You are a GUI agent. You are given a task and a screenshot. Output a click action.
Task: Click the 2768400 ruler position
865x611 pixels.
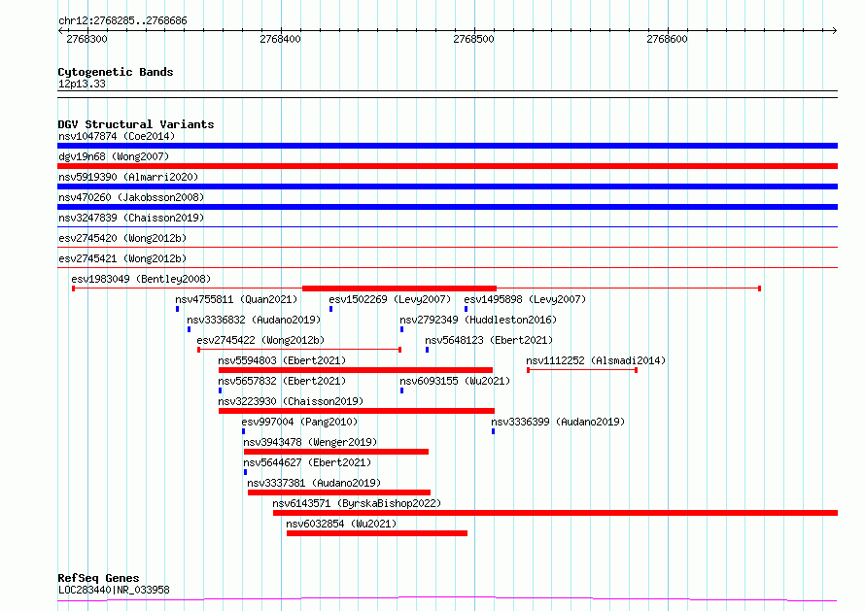[280, 39]
